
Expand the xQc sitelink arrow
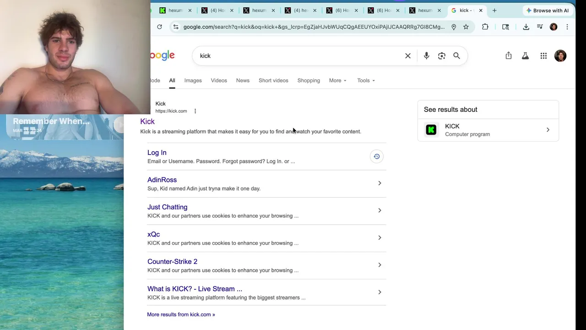(380, 237)
